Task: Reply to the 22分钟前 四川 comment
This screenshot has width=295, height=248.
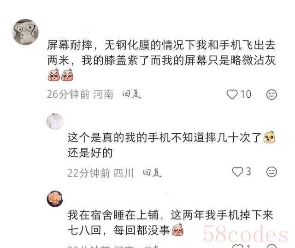Action: click(x=152, y=173)
